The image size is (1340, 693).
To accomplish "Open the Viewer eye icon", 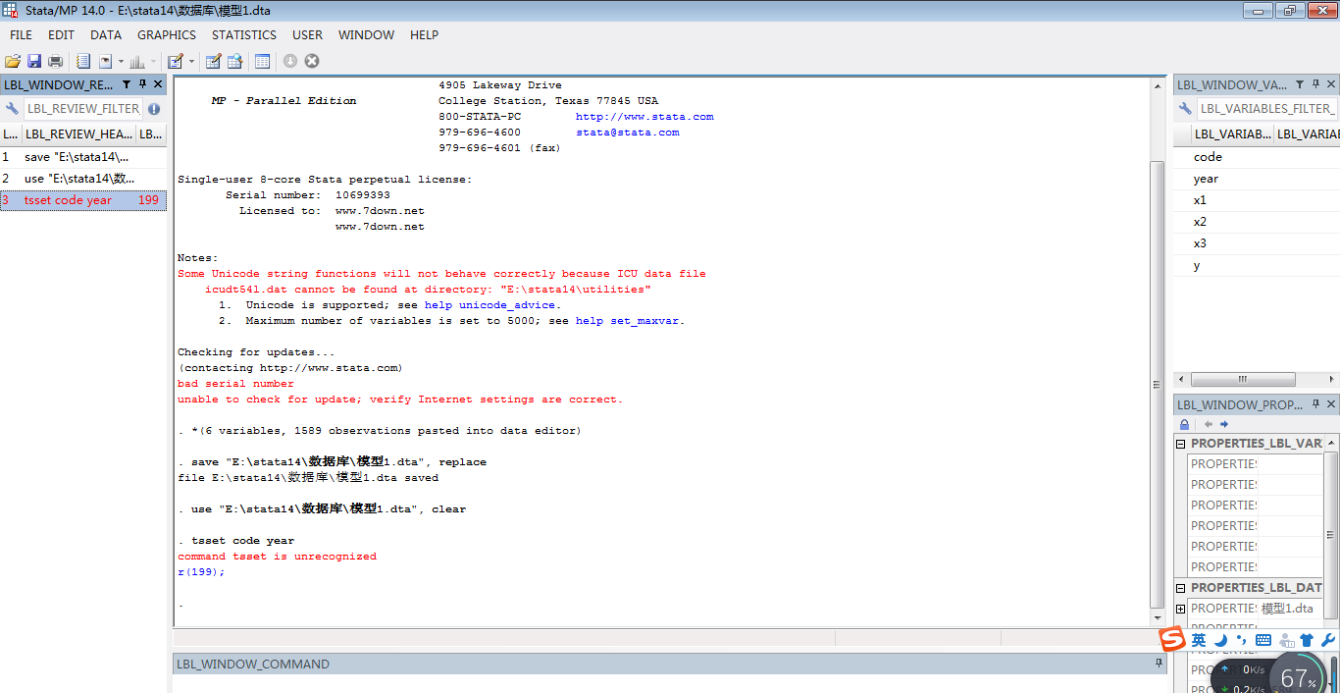I will [105, 61].
